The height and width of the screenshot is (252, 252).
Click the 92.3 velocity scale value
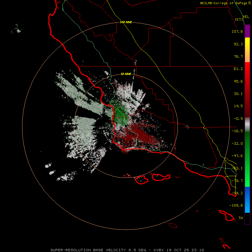(238, 44)
